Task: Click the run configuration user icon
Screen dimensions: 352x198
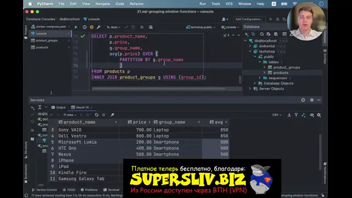Action: [x=225, y=19]
